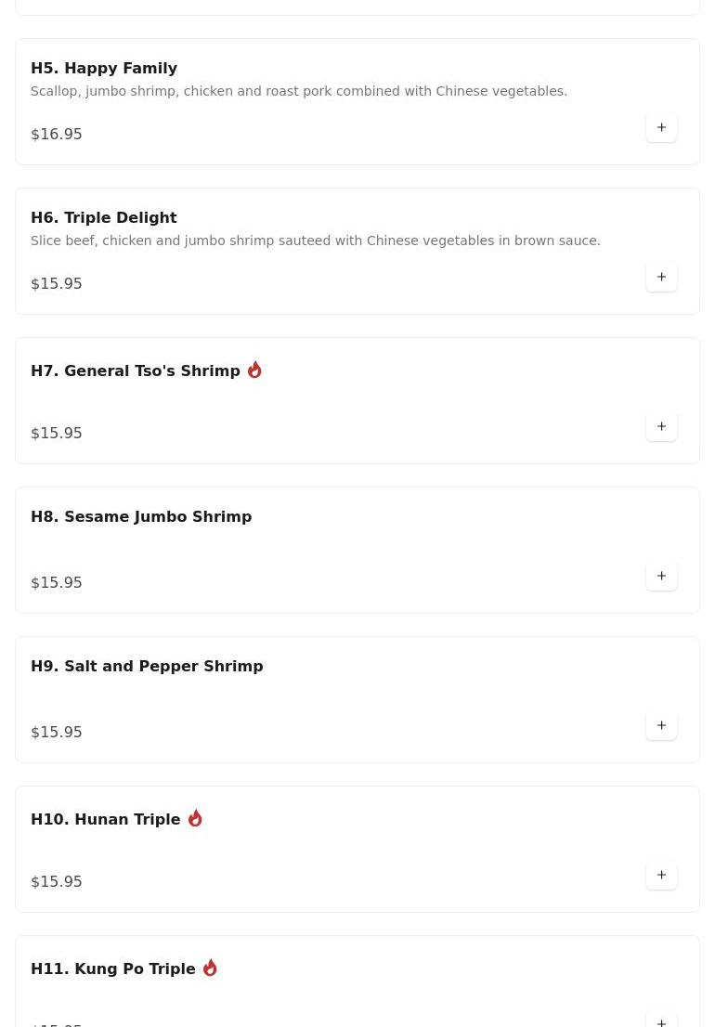Add H6. Triple Delight to order
Image resolution: width=715 pixels, height=1027 pixels.
[661, 278]
